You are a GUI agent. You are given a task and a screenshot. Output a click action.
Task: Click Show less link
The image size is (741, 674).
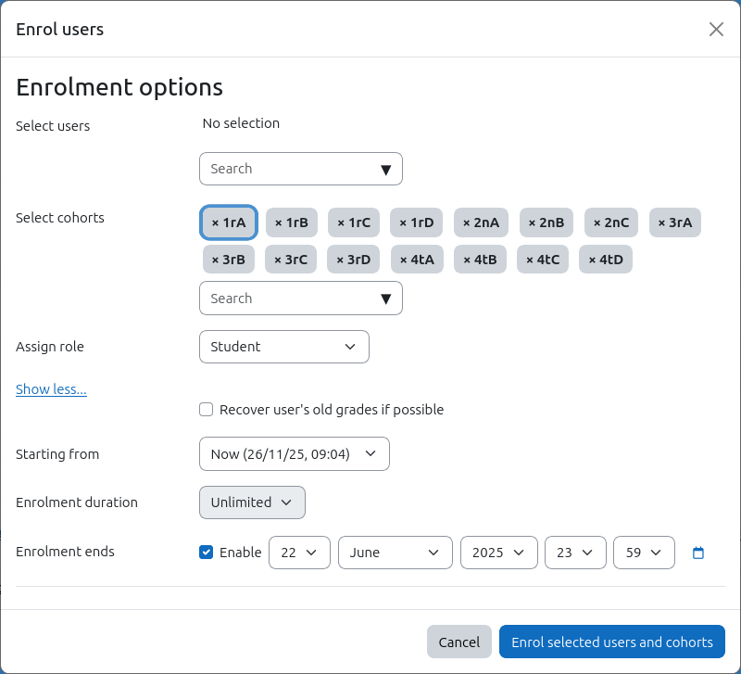(x=51, y=389)
